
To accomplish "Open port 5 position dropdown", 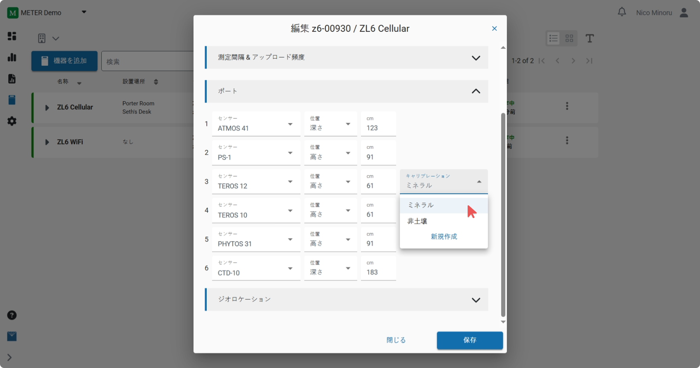I will 330,240.
